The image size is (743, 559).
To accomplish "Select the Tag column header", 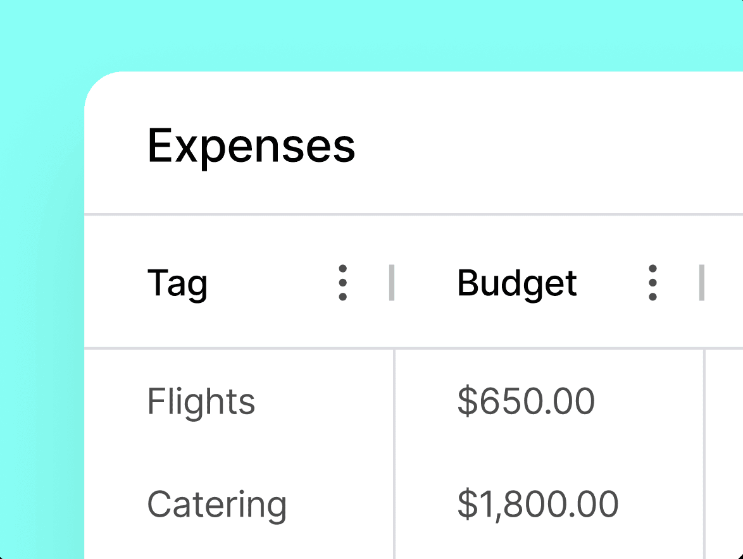I will (x=178, y=283).
